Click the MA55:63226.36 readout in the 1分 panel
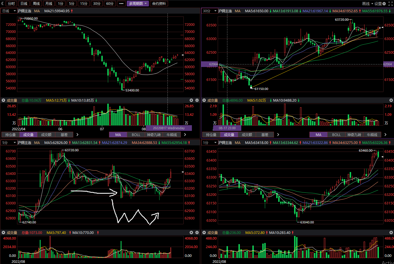Screen dimensions: 394x264 (x=375, y=143)
